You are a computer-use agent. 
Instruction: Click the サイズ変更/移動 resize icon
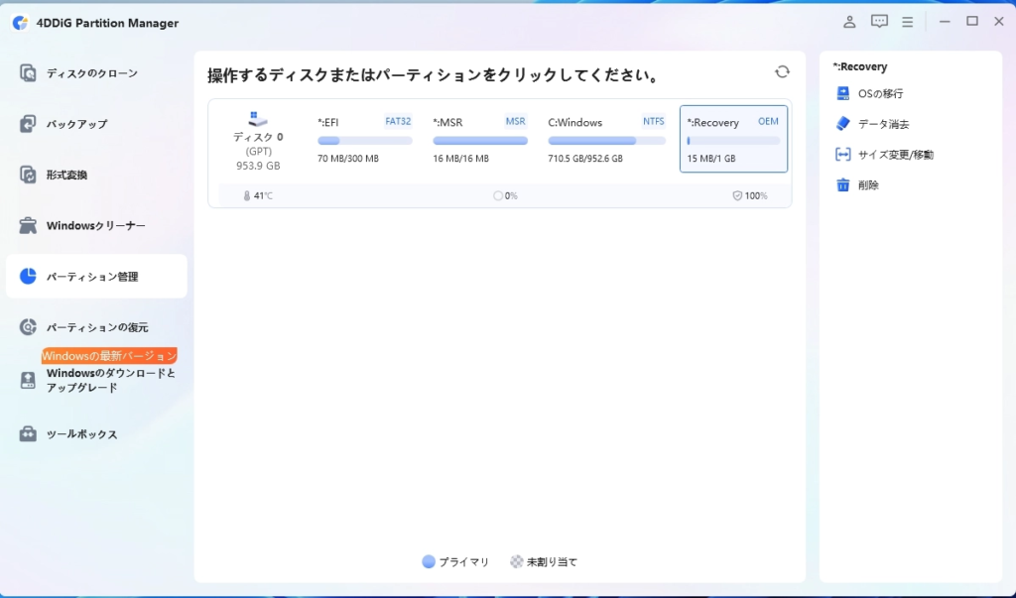click(x=842, y=155)
